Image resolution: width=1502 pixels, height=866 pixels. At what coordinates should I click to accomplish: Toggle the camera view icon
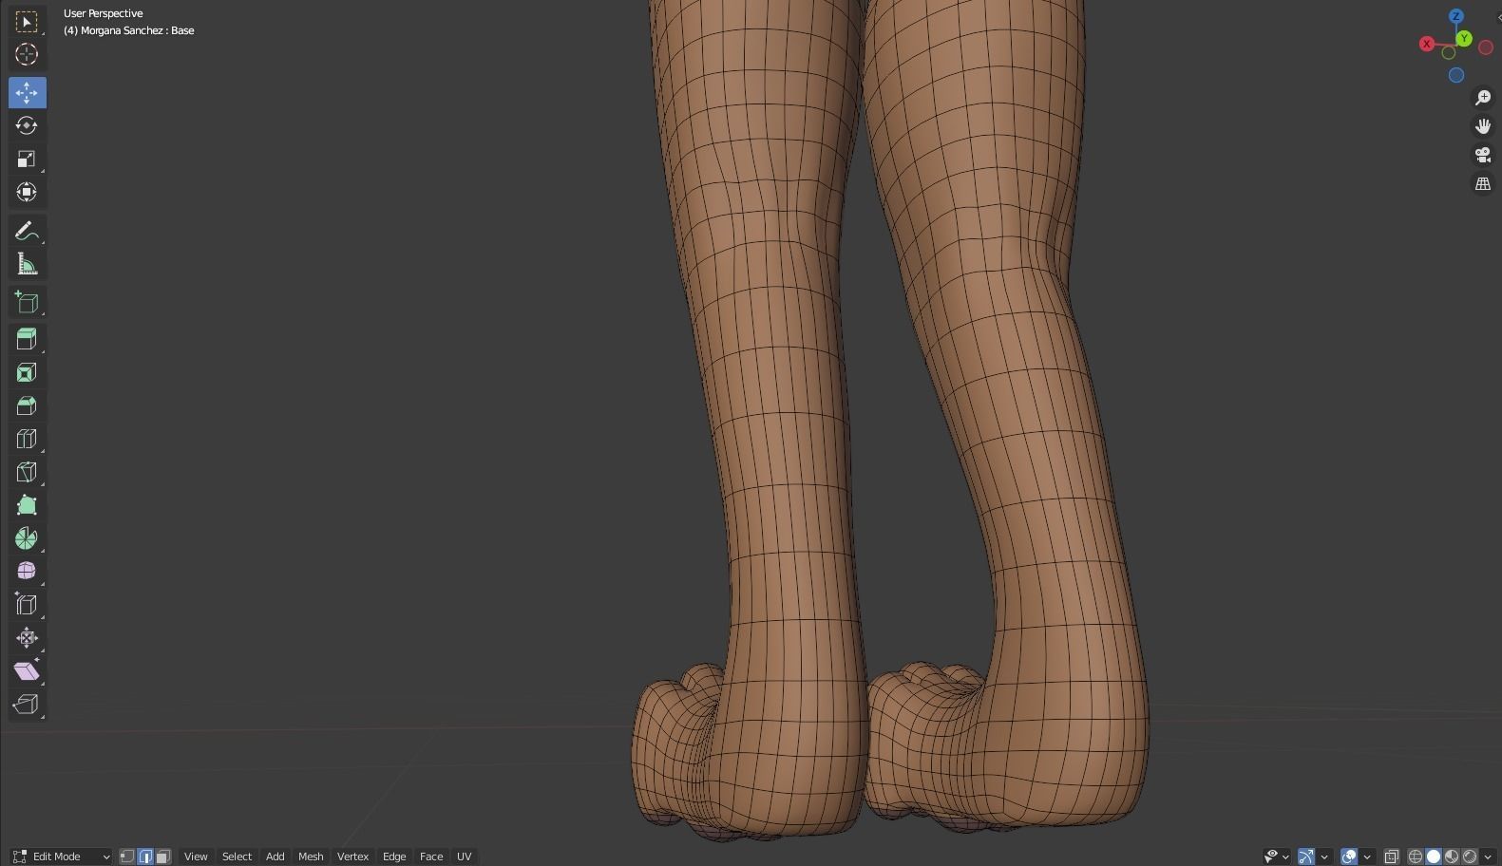[x=1483, y=155]
